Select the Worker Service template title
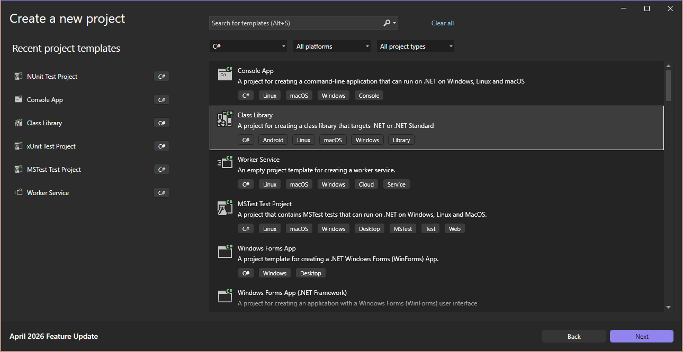Image resolution: width=683 pixels, height=352 pixels. (258, 160)
